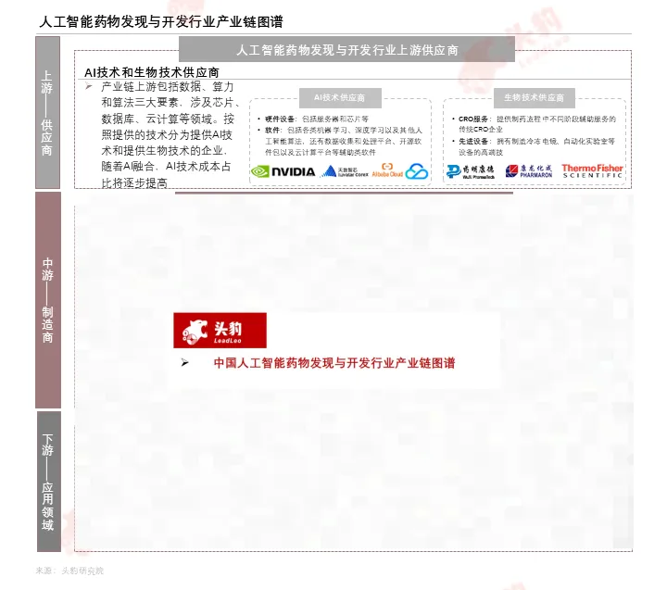Select the 中游—制造商 sidebar block

coord(48,300)
